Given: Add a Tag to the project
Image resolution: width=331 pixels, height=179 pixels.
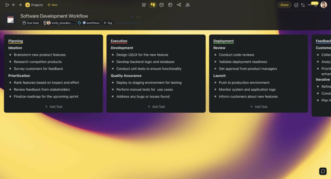Looking at the screenshot, I should 108,23.
